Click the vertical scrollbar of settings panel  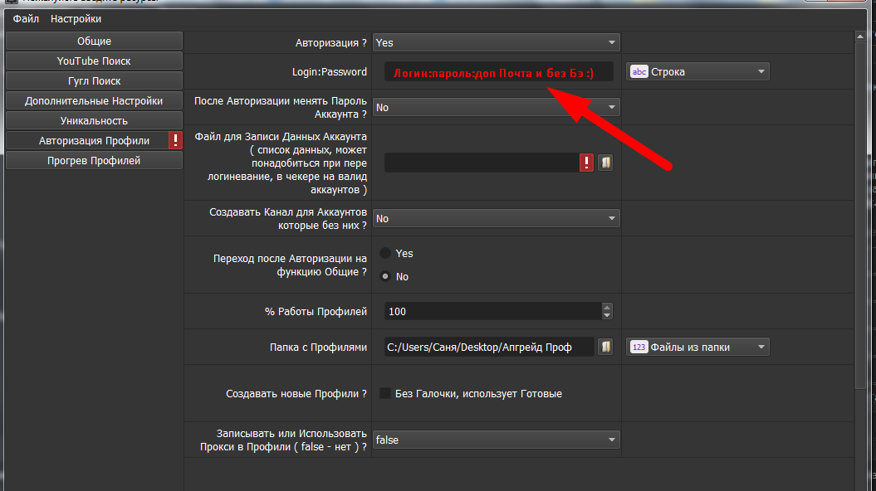pyautogui.click(x=860, y=207)
